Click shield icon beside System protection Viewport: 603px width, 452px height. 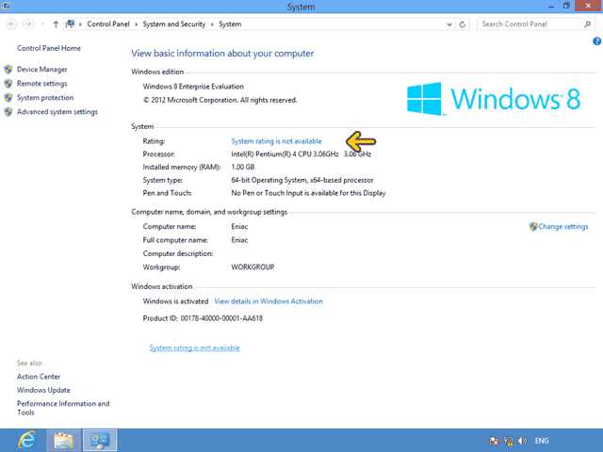tap(8, 98)
